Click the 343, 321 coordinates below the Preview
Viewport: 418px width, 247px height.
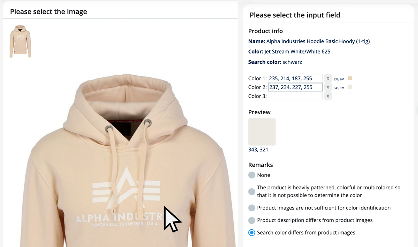tap(258, 150)
